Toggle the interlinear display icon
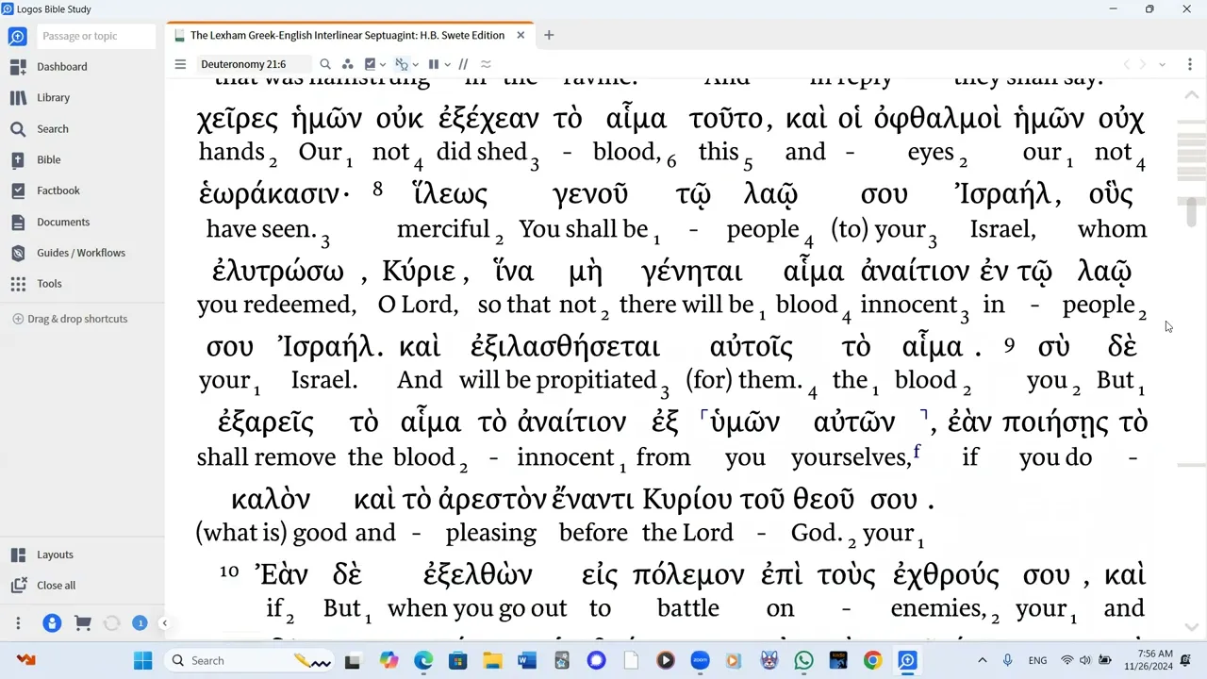This screenshot has height=679, width=1207. (x=402, y=64)
